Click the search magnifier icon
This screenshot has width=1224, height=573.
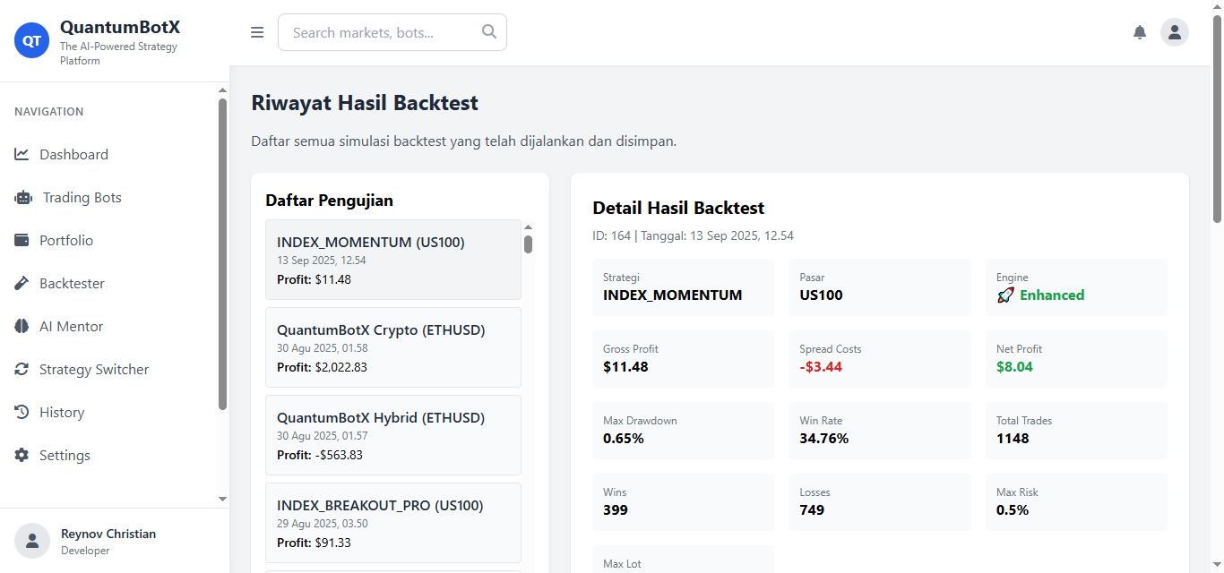(x=489, y=31)
